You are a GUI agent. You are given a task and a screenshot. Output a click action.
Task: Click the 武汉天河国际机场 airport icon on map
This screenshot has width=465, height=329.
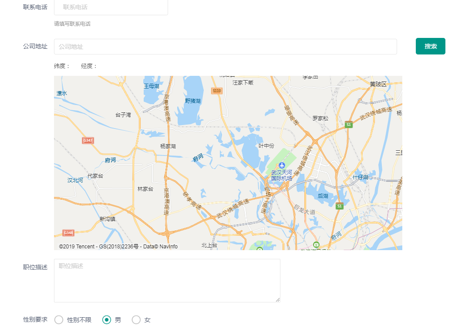click(x=282, y=165)
